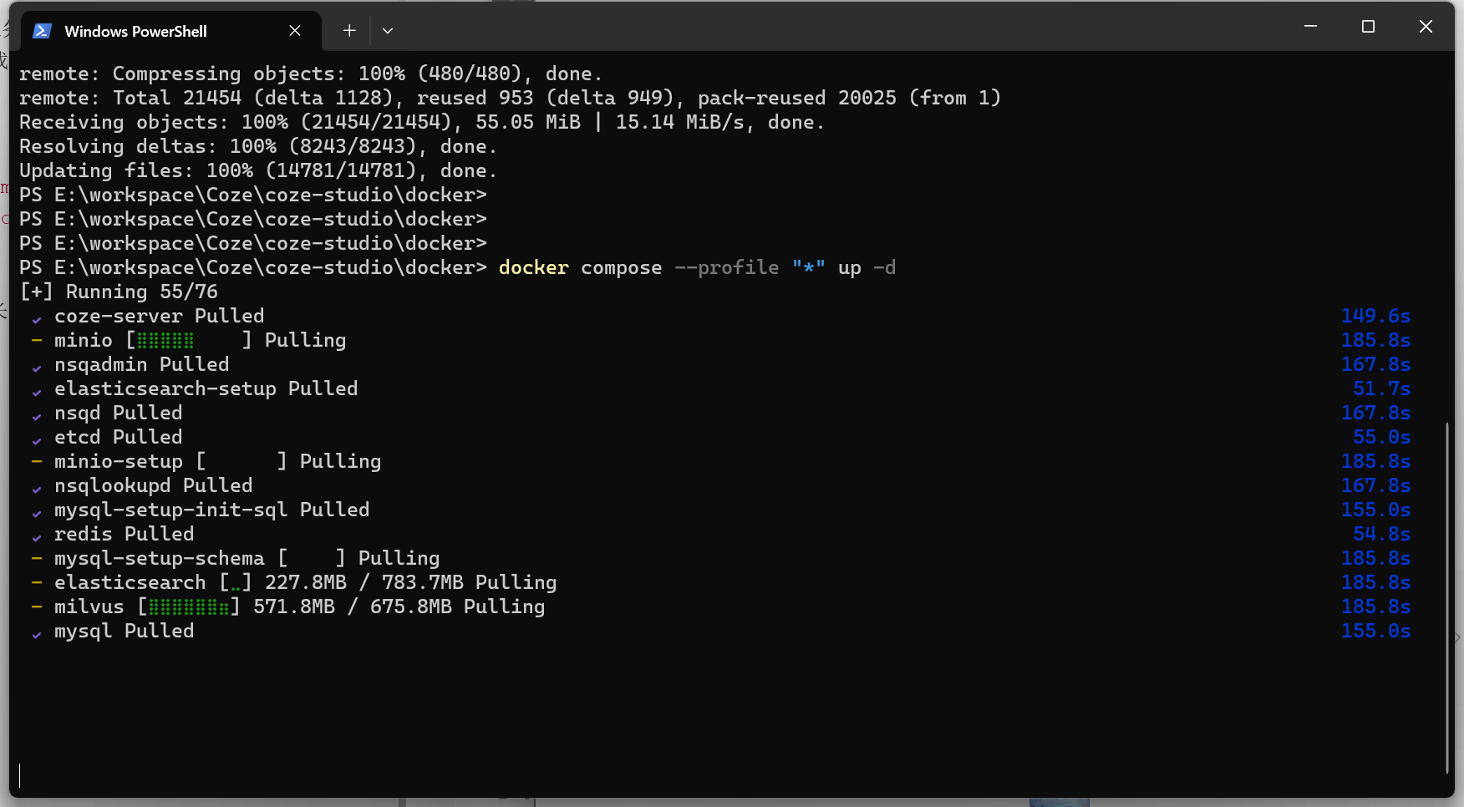1464x807 pixels.
Task: Click the 'Resolving deltas' output line
Action: pyautogui.click(x=258, y=147)
